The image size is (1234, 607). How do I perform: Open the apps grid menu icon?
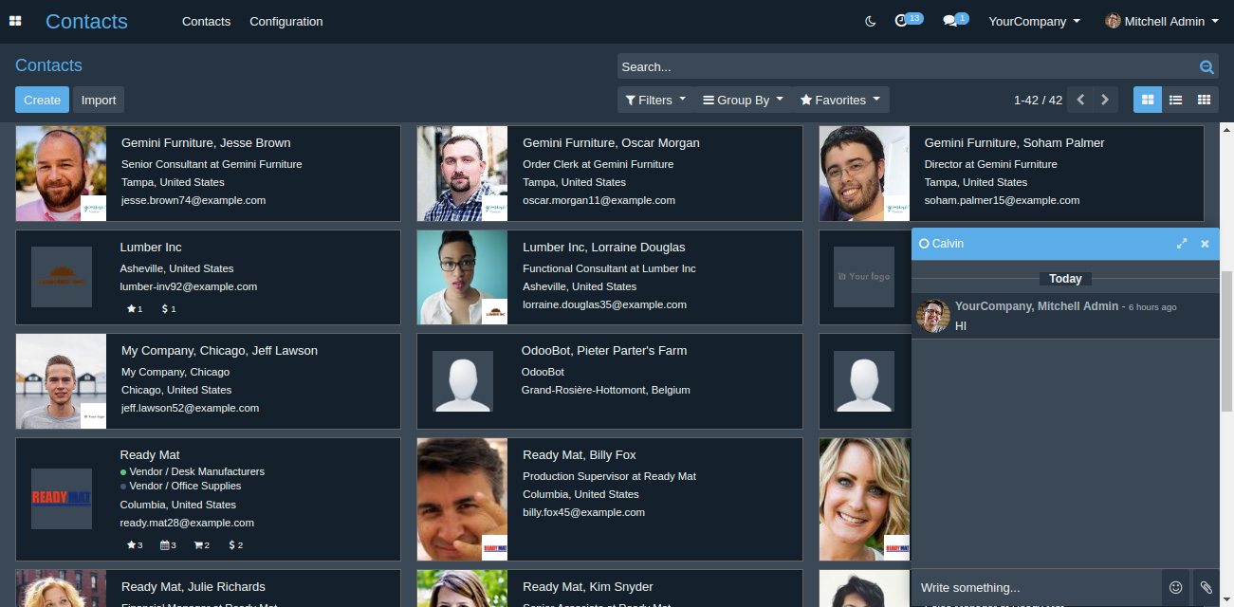15,21
